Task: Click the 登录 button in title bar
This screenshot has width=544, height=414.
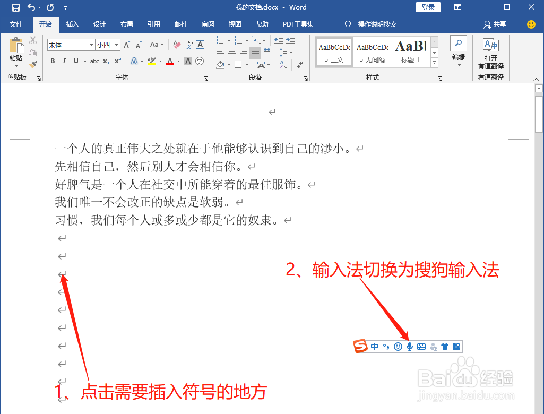Action: 428,7
